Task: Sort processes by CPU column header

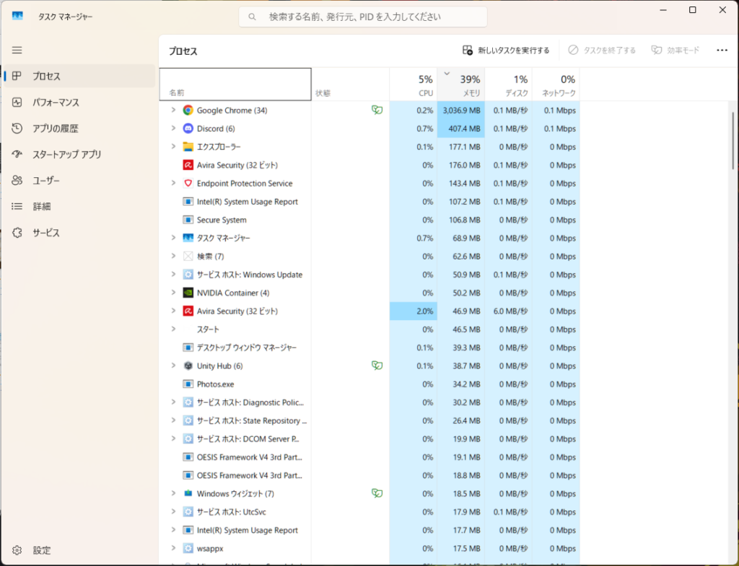Action: pos(414,85)
